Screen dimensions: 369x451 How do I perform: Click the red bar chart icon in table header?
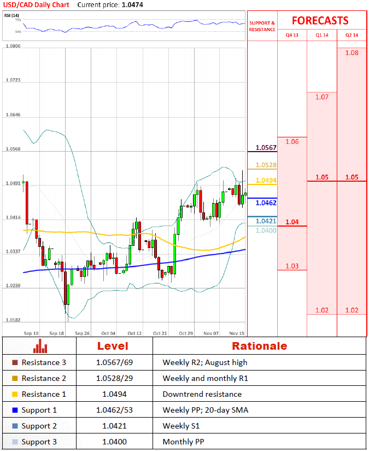pos(40,346)
